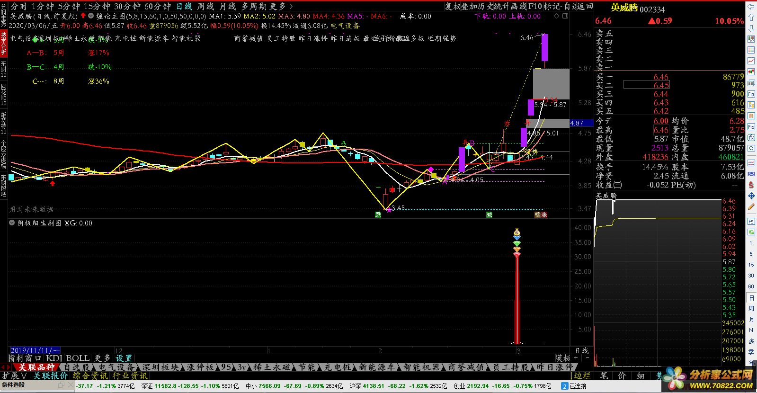
Task: Click the 笔 tick detail tab
Action: pyautogui.click(x=604, y=375)
